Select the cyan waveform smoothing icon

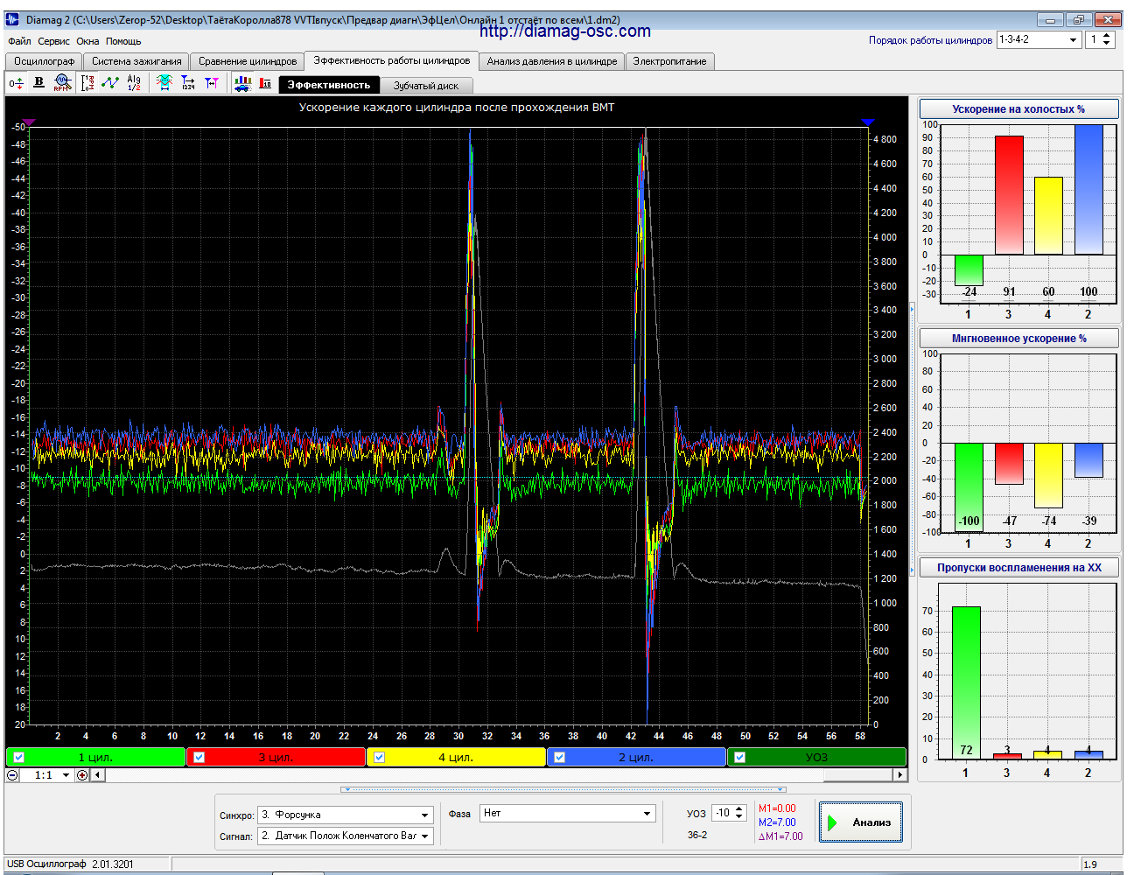pos(164,83)
